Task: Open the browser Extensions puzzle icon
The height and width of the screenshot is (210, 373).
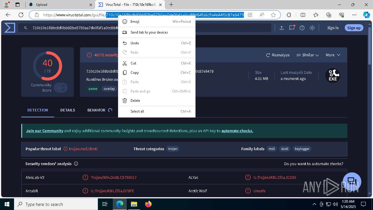Action: click(289, 15)
